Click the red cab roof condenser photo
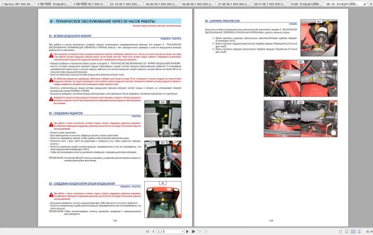This screenshot has width=373, height=235. (163, 200)
